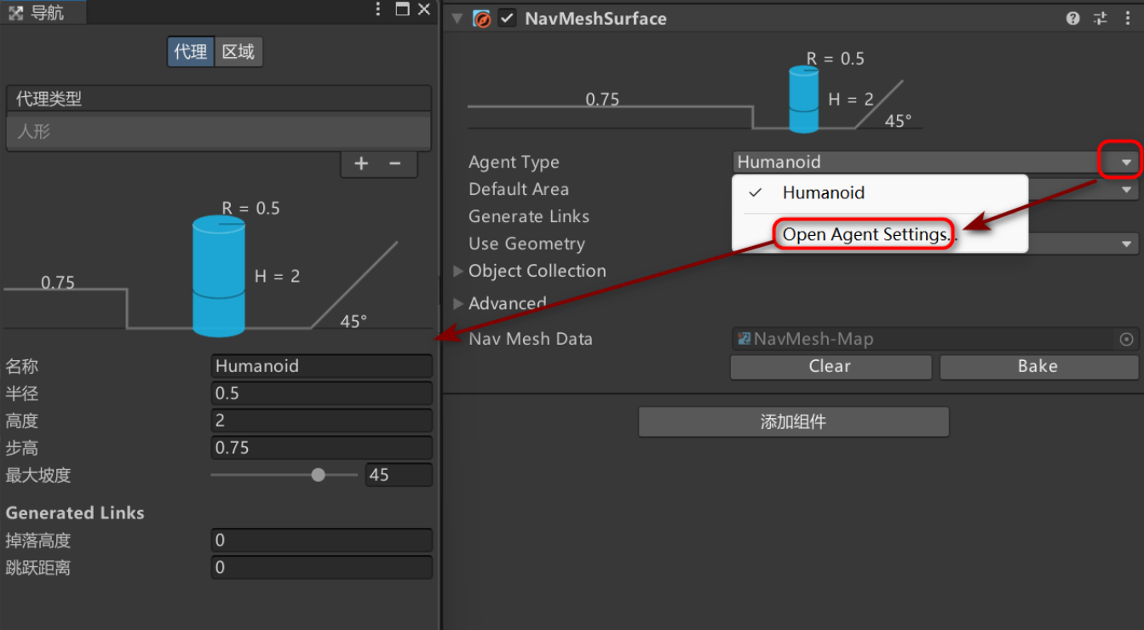Click the 最大坡度 numeric field showing 45

399,475
